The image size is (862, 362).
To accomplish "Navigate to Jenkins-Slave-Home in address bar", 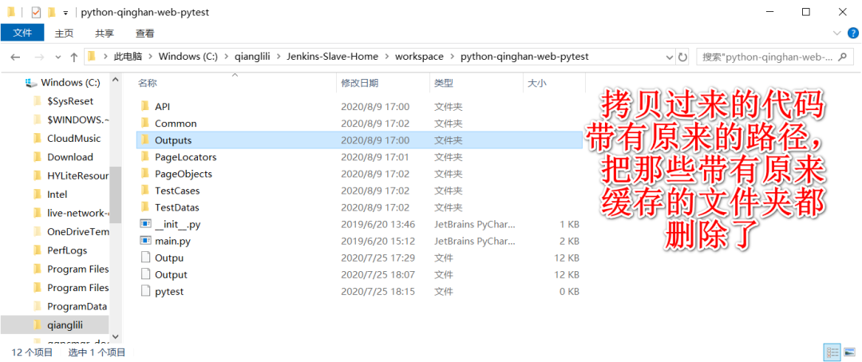I will coord(333,56).
